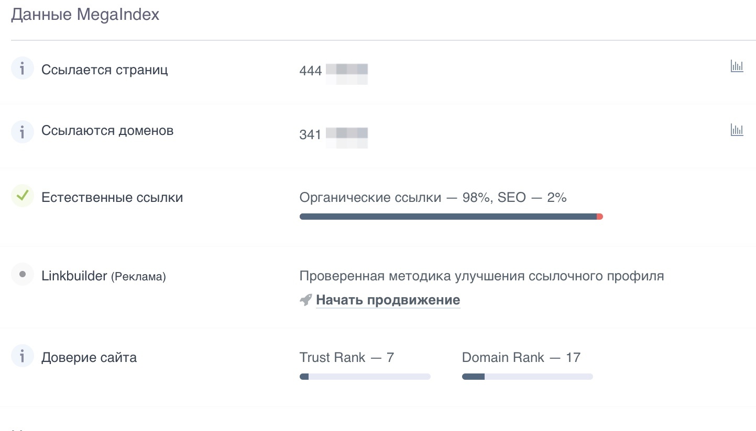The image size is (756, 431).
Task: Click info icon beside Ссылается страниц
Action: tap(22, 69)
